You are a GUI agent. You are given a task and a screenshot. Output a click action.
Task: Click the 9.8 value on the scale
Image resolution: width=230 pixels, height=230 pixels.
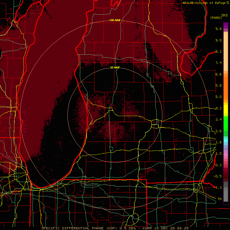click(x=218, y=29)
